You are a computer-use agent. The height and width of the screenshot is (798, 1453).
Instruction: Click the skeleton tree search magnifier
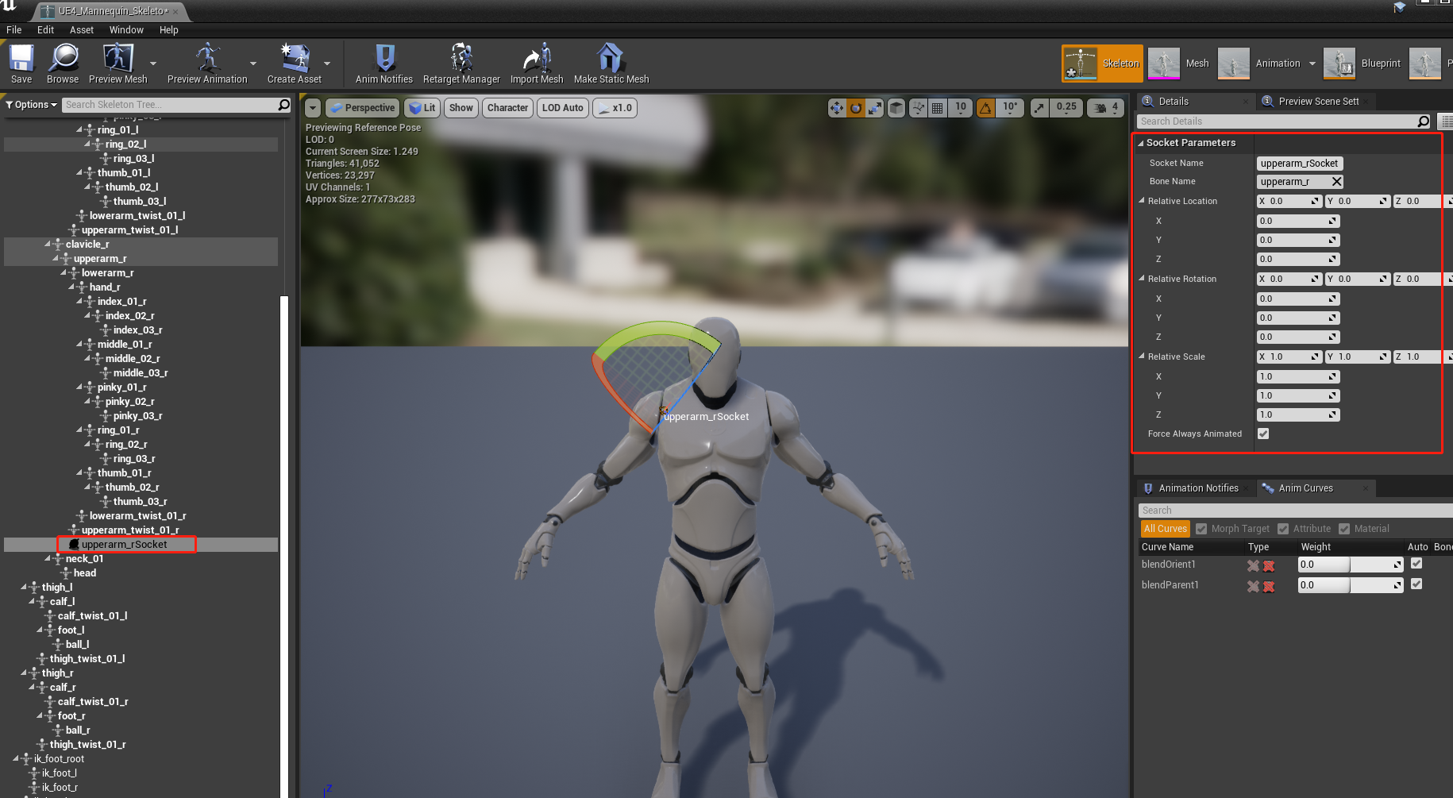(x=283, y=105)
